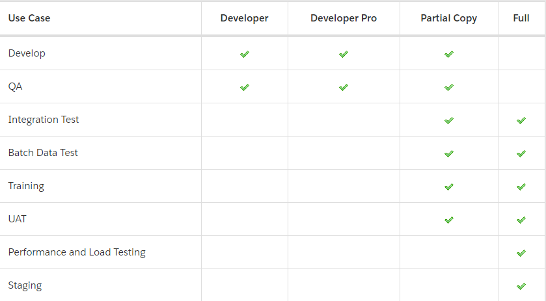The width and height of the screenshot is (546, 301).
Task: Select the Partial Copy column header
Action: (449, 18)
